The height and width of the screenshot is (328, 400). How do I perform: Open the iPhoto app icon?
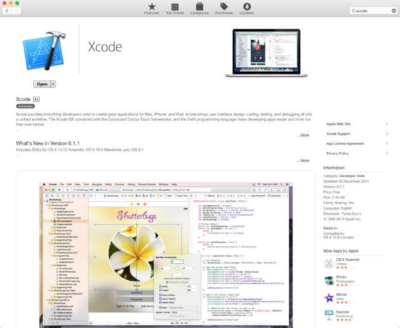[x=329, y=281]
